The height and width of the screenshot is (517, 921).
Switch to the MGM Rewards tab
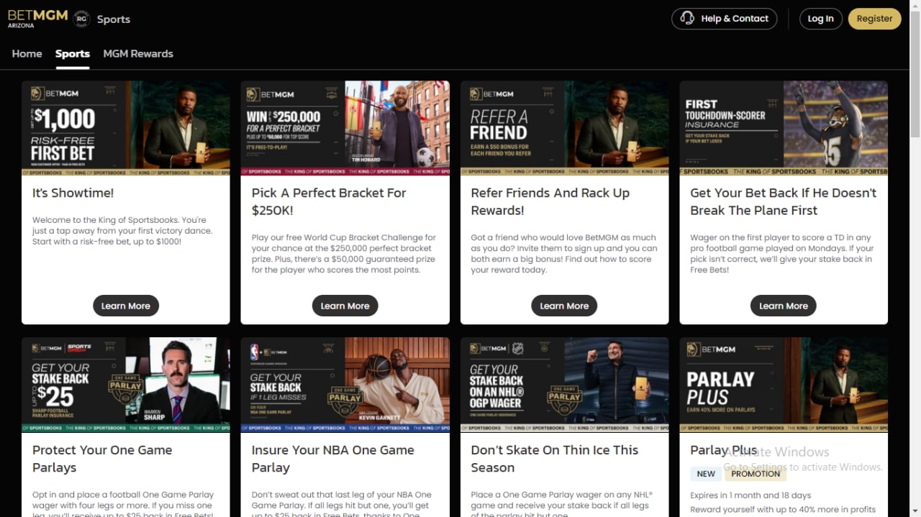coord(138,54)
